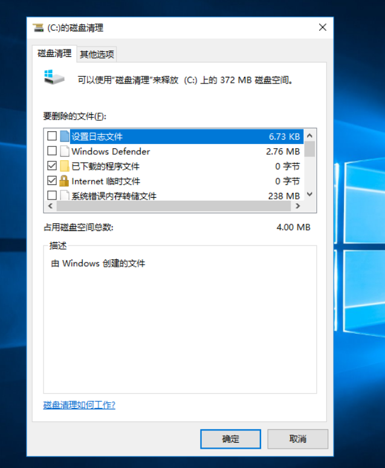Click the 238 MB size value
The height and width of the screenshot is (468, 385).
(284, 196)
